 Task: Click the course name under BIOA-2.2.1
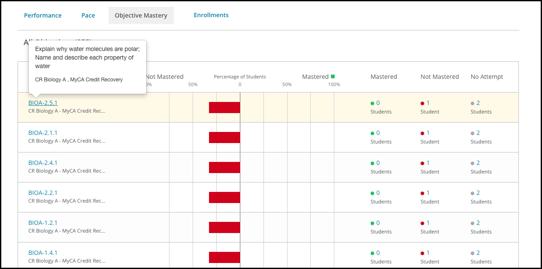[67, 201]
